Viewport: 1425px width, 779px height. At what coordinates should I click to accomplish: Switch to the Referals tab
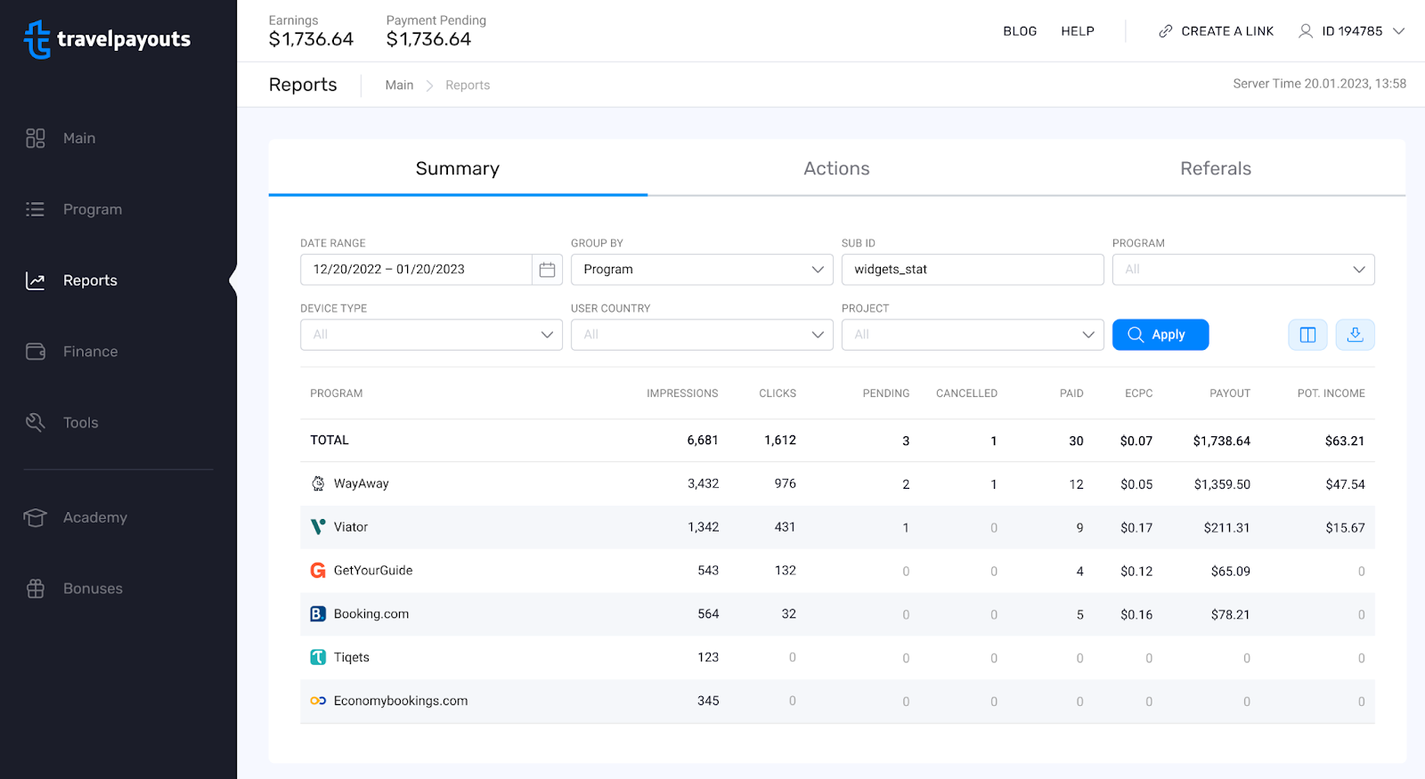click(1216, 168)
